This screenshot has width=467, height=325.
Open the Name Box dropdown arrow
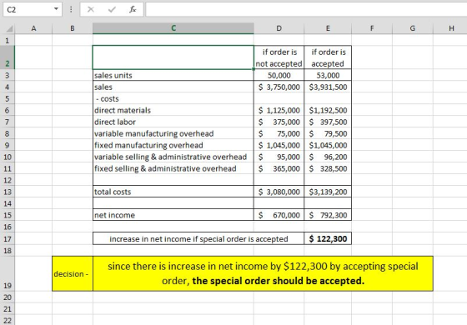(56, 9)
